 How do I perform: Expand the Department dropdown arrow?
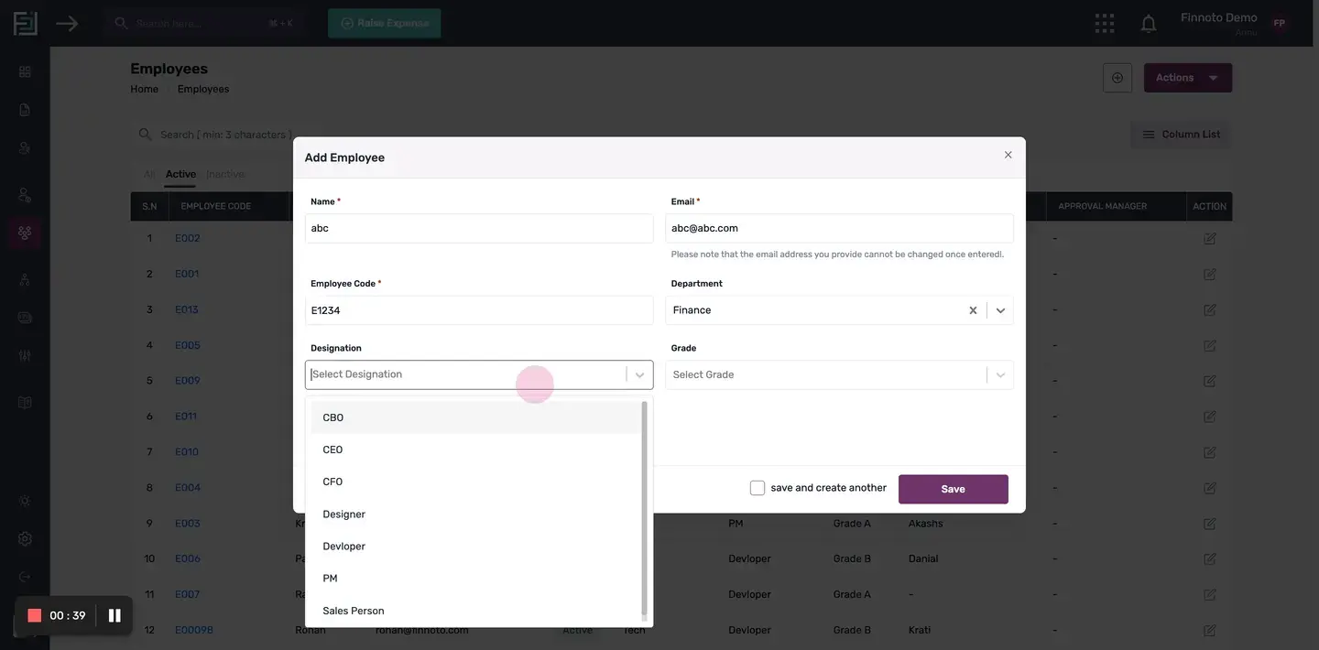point(1000,310)
